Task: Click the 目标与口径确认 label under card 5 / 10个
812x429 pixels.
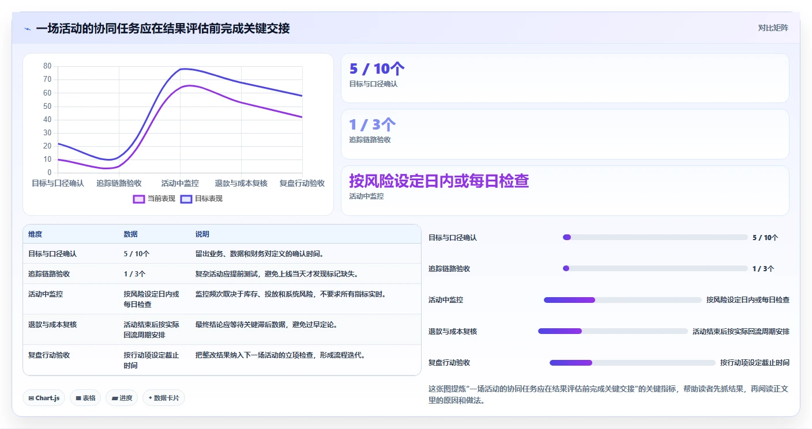Action: (373, 84)
